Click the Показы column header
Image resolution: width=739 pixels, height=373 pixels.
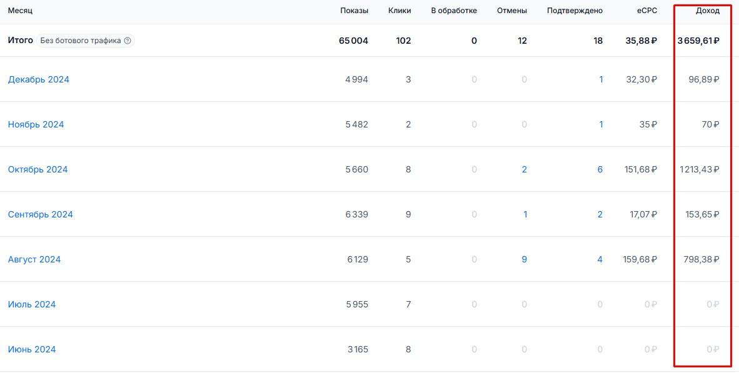(354, 11)
